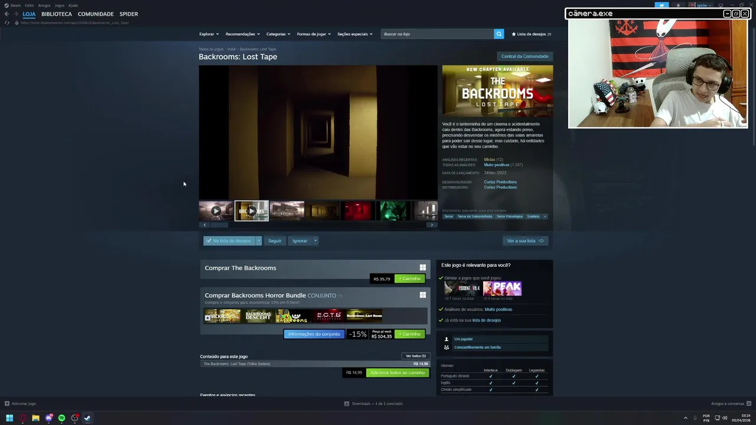756x425 pixels.
Task: Open the SPIDER profile tab
Action: 129,14
